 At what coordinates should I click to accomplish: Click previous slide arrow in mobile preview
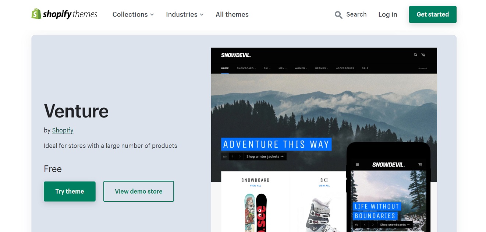(365, 225)
